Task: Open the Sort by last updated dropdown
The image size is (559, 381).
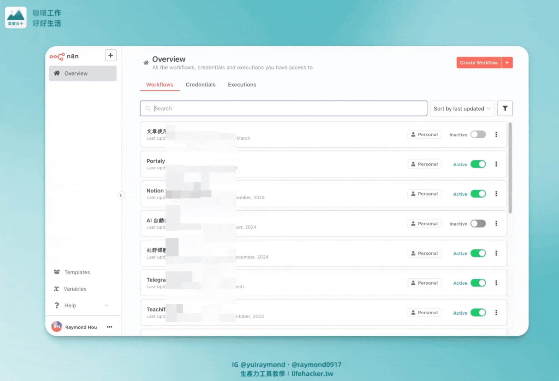Action: point(462,109)
